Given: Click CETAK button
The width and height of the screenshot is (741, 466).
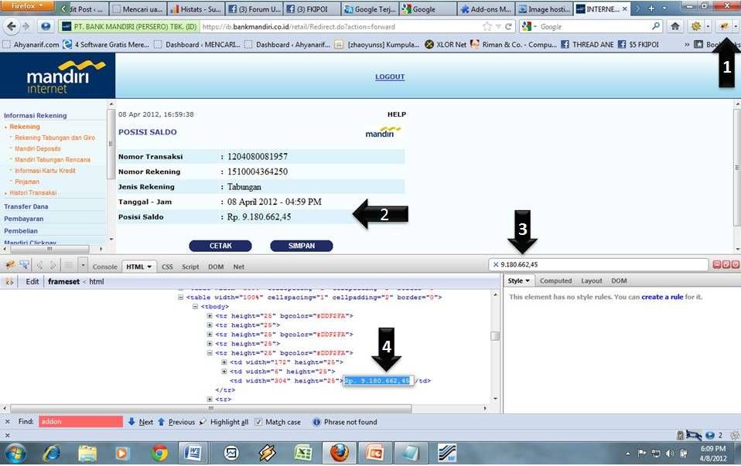Looking at the screenshot, I should [x=220, y=246].
